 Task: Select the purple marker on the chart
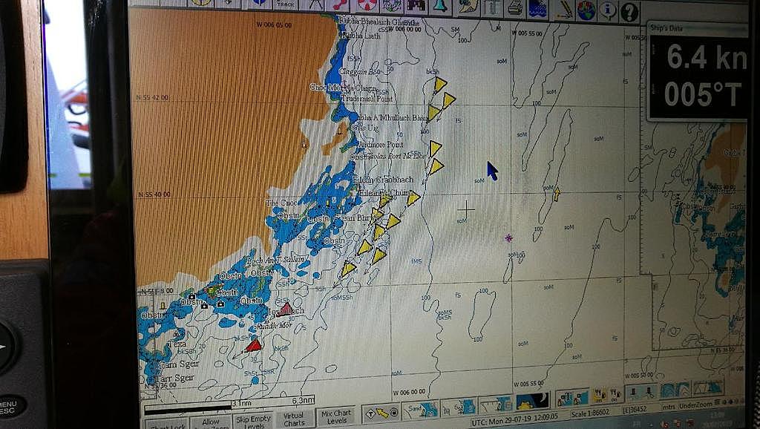(508, 238)
